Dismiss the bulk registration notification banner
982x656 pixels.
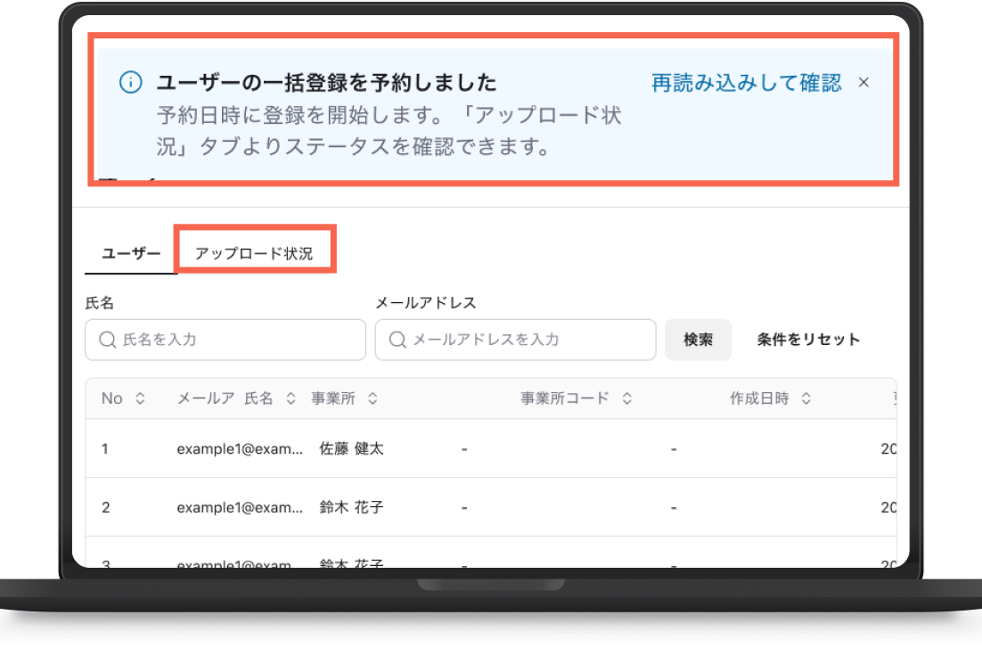(863, 82)
